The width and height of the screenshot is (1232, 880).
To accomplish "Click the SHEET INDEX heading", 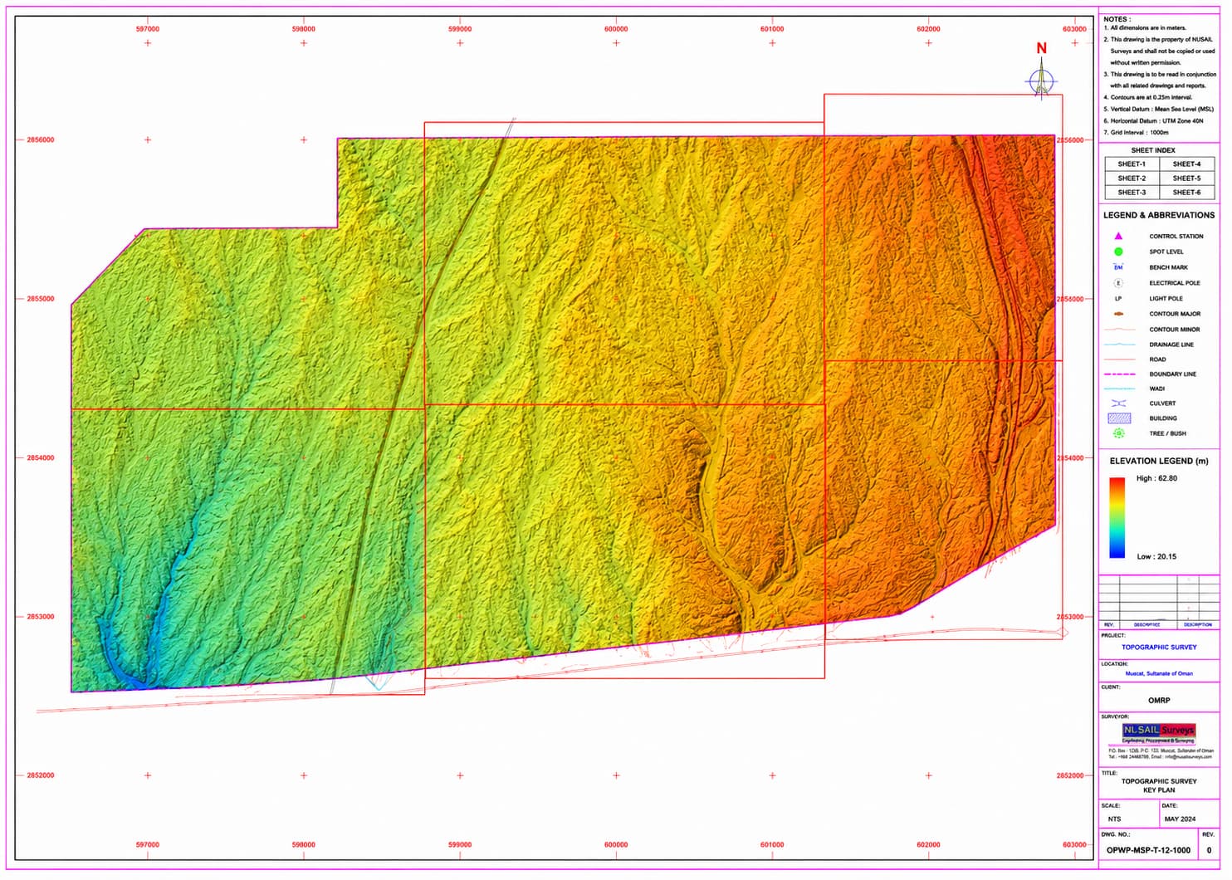I will pos(1153,150).
